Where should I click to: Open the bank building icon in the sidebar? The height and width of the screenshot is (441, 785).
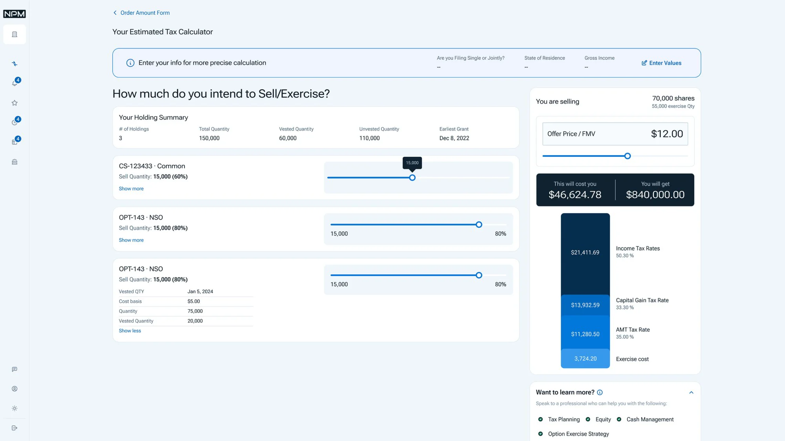pyautogui.click(x=15, y=162)
